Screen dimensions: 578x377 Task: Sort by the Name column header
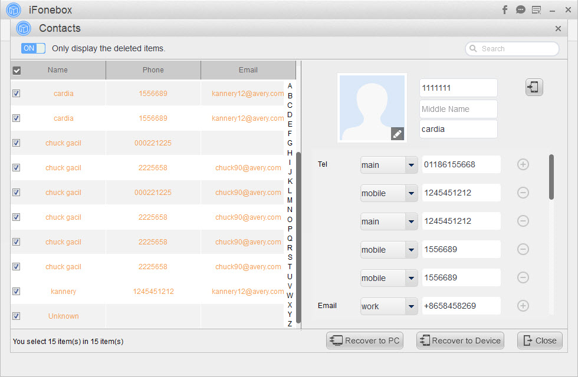click(58, 70)
